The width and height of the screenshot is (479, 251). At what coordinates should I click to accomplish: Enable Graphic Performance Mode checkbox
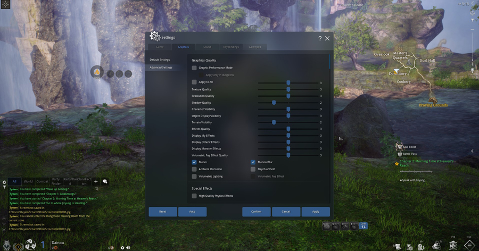(x=194, y=68)
